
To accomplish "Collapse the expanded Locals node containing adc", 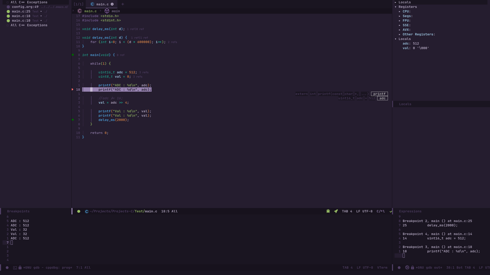I will [x=396, y=39].
